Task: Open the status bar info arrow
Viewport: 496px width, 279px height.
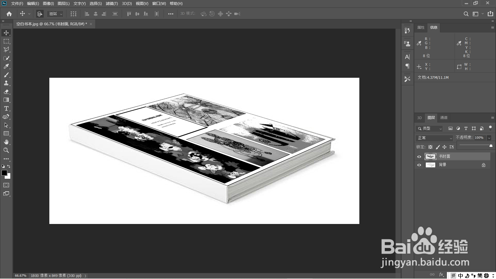Action: [86, 276]
